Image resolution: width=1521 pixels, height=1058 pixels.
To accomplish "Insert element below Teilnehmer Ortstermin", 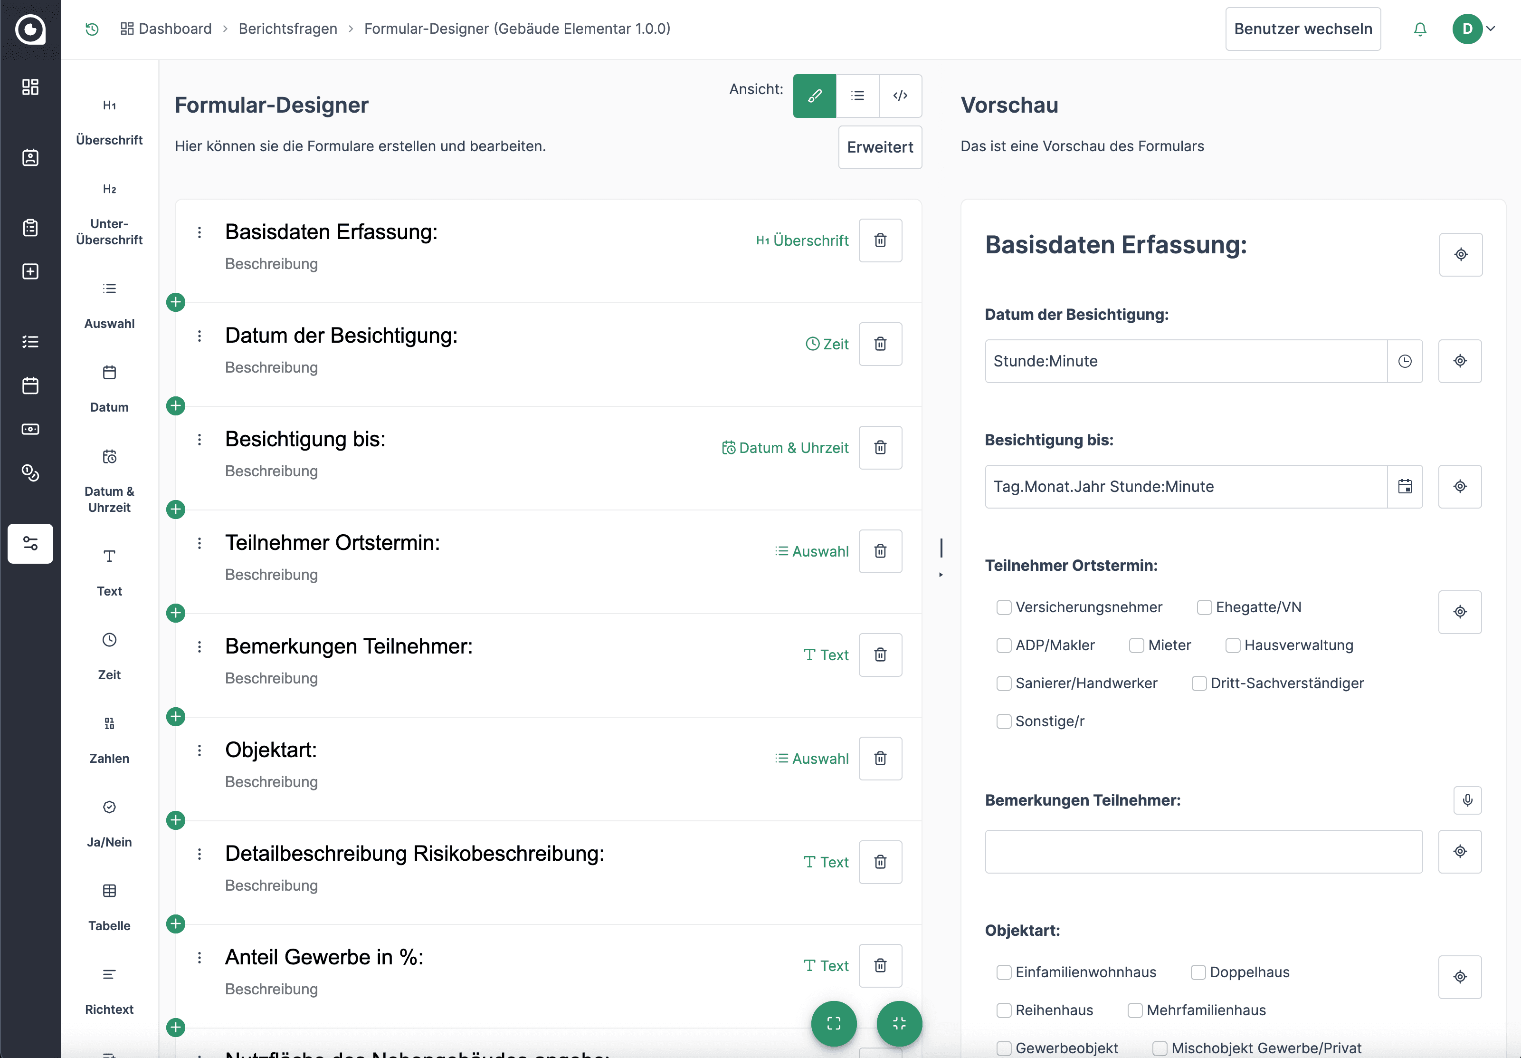I will (176, 613).
